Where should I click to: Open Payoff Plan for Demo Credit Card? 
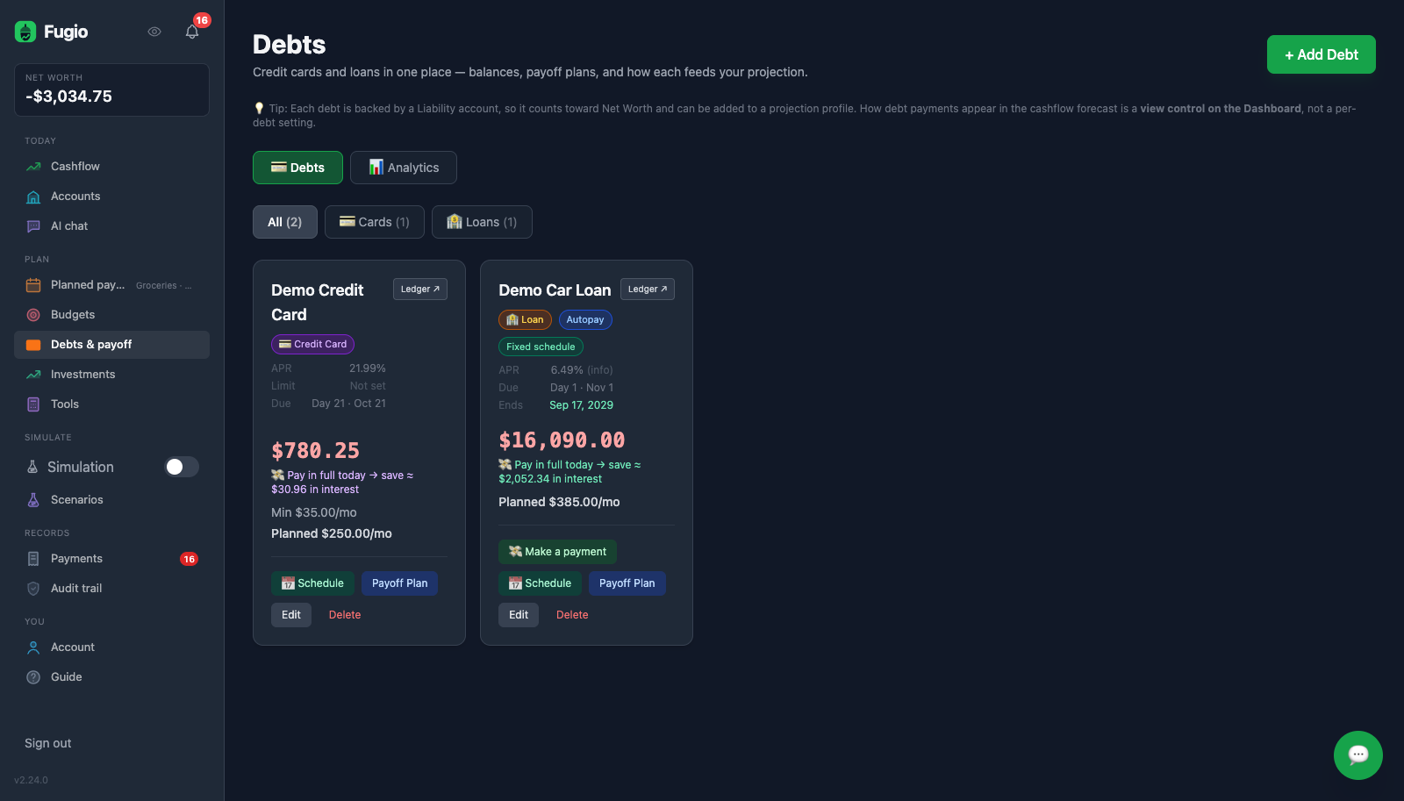pos(400,583)
